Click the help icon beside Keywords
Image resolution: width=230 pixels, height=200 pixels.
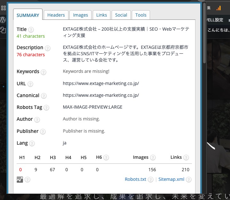pyautogui.click(x=44, y=72)
